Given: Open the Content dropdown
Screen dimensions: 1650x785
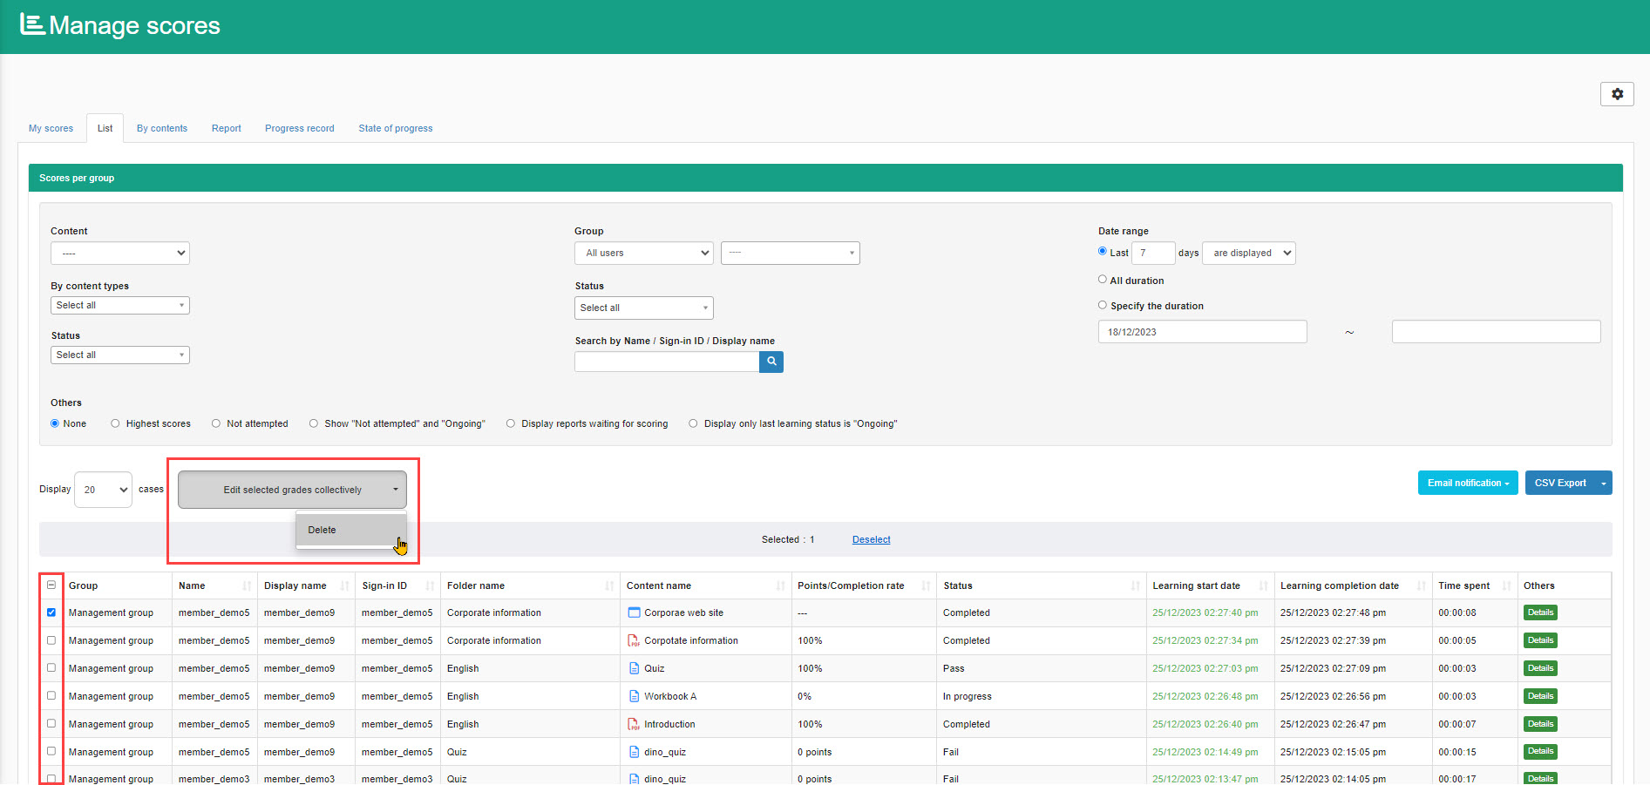Looking at the screenshot, I should 120,253.
